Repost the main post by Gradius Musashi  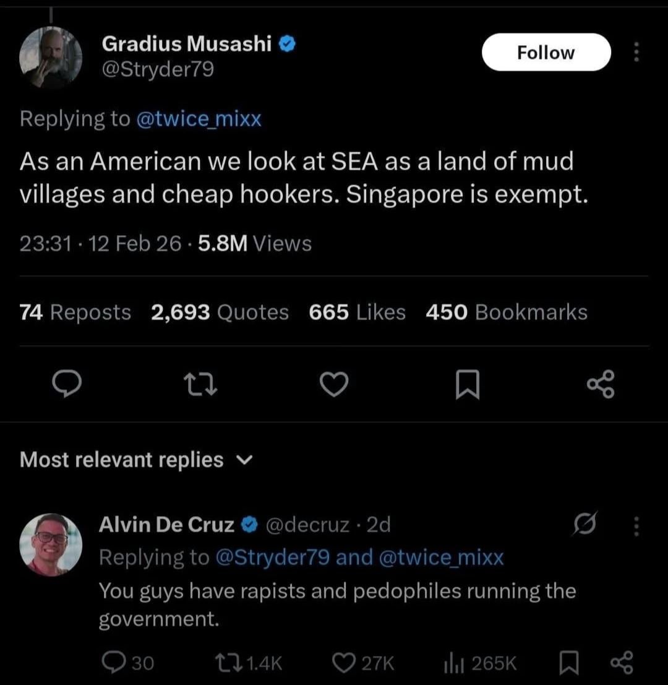(x=199, y=385)
